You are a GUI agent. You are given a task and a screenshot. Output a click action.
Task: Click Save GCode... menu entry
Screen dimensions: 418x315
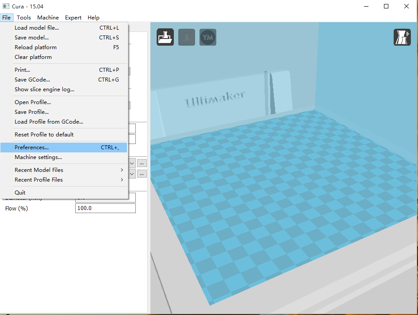[x=64, y=80]
